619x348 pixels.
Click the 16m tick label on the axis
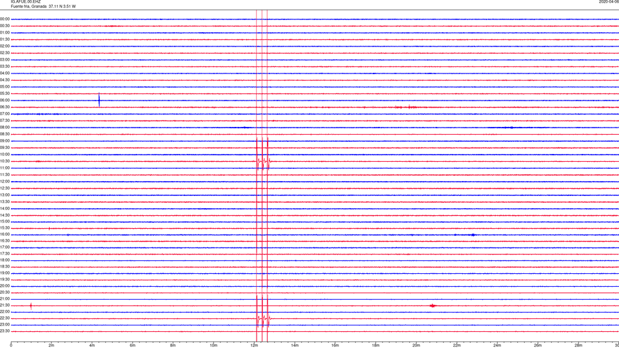(x=335, y=345)
